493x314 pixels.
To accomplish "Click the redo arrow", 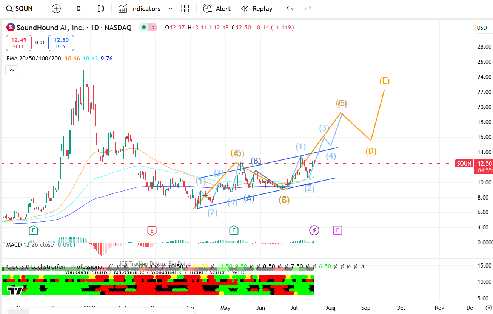I will [x=308, y=9].
